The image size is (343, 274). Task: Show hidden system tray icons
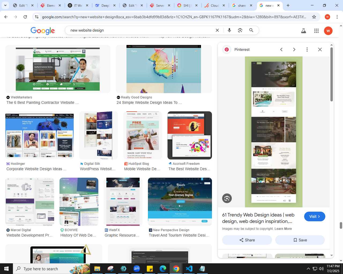pos(308,269)
